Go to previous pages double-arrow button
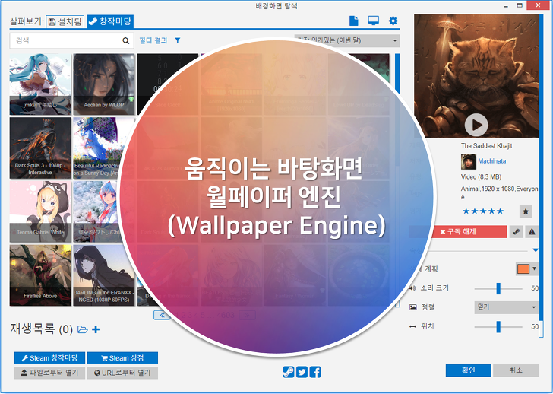 (162, 315)
